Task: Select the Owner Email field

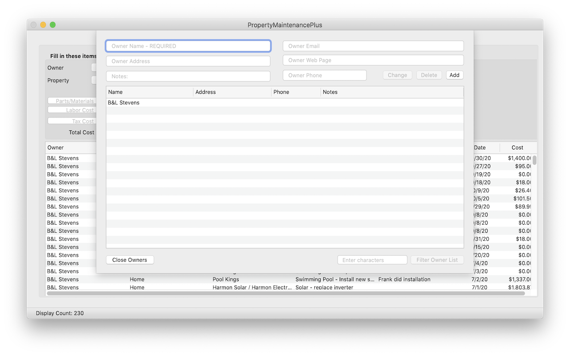Action: point(373,46)
